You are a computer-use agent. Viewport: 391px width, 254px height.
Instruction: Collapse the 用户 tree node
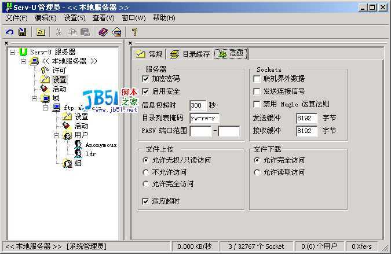(56, 136)
